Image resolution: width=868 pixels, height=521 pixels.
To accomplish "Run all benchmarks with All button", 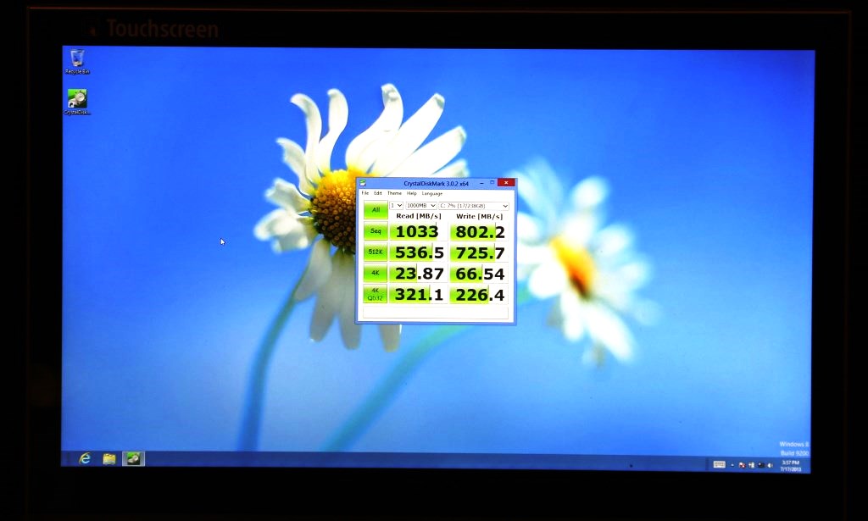I will coord(376,209).
